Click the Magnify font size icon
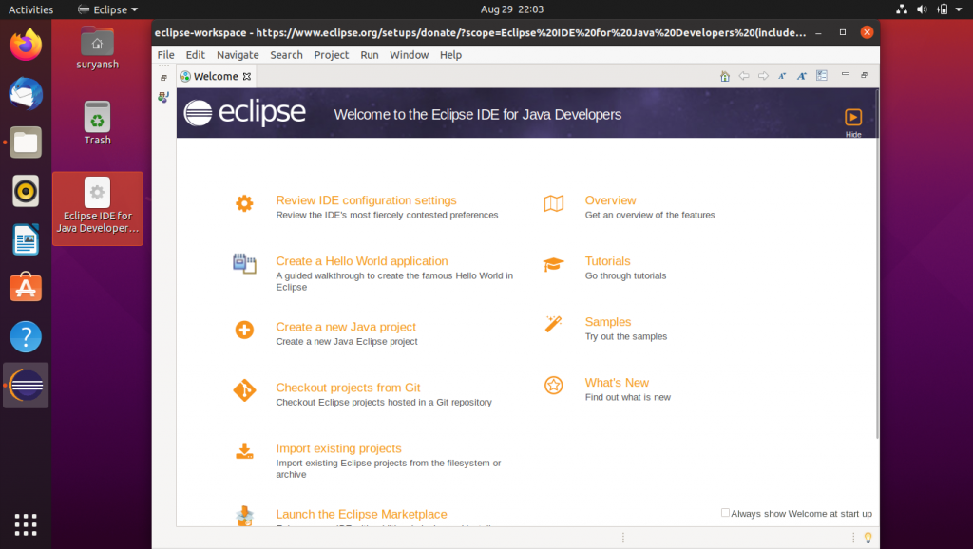 click(x=802, y=76)
